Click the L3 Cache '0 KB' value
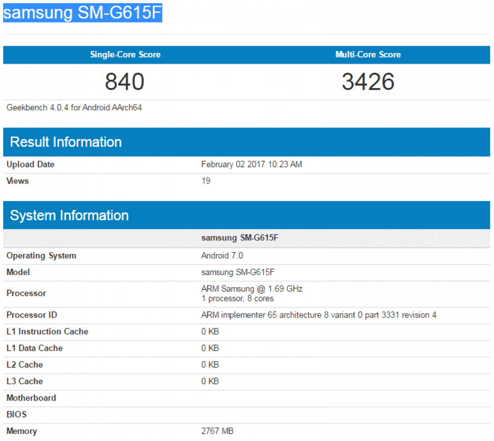This screenshot has width=494, height=441. coord(210,381)
